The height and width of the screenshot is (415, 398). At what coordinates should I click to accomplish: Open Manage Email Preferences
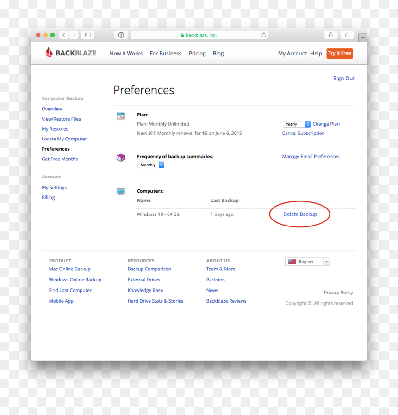pyautogui.click(x=311, y=156)
